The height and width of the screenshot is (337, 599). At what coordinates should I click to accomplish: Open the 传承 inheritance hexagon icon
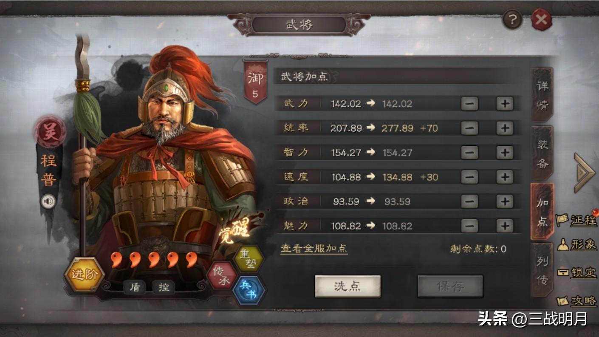click(x=221, y=275)
